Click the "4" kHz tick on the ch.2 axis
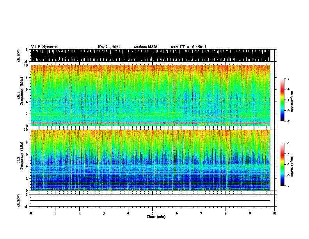The width and height of the screenshot is (309, 239). [x=27, y=166]
